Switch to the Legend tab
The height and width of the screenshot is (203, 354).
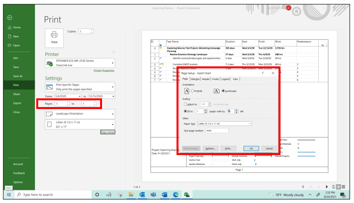tap(225, 79)
